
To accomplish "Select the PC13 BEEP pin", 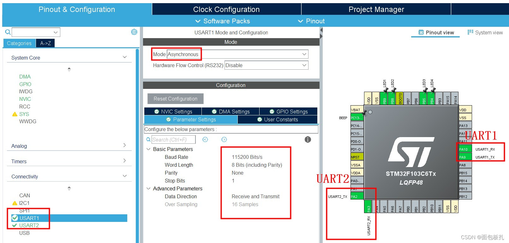I will coord(357,118).
